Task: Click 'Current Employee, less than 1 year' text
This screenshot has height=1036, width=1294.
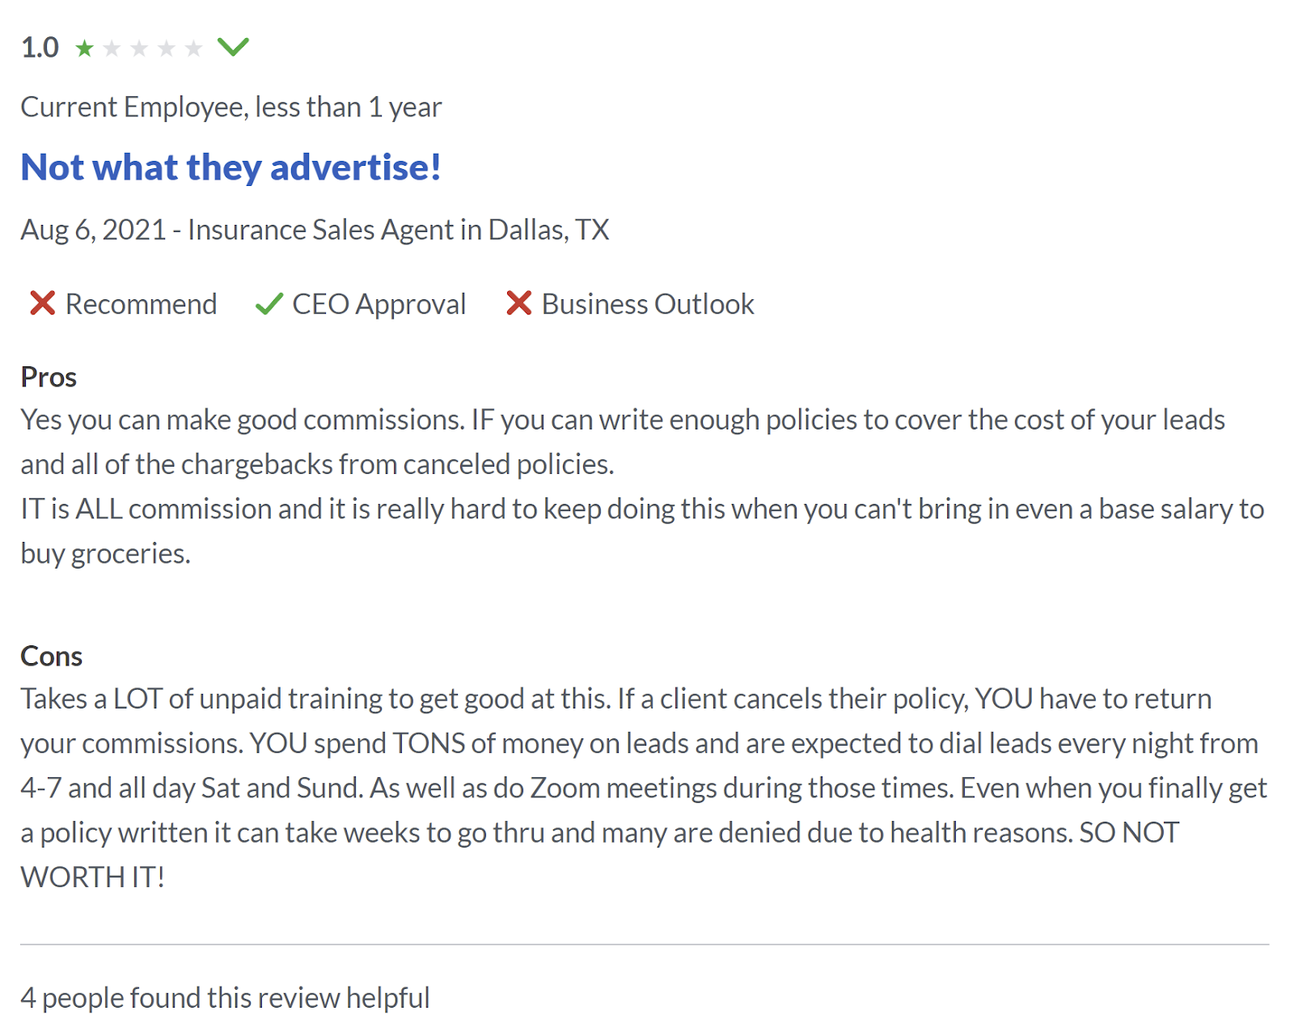Action: (230, 107)
